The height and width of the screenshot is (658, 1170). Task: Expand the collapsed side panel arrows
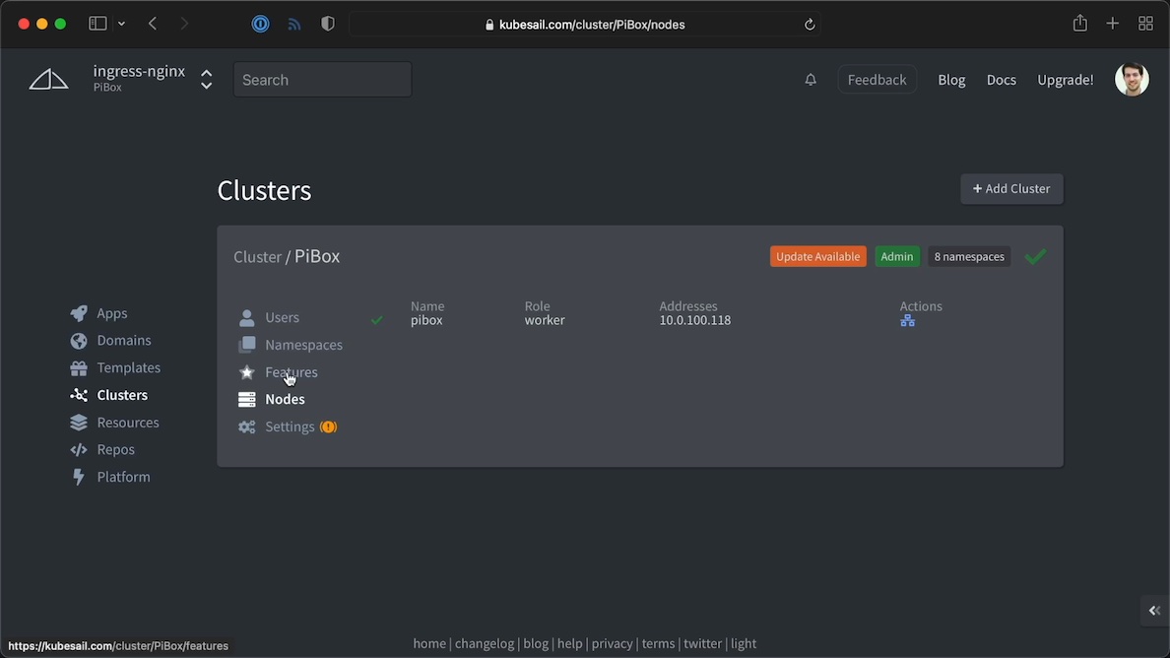point(1154,611)
